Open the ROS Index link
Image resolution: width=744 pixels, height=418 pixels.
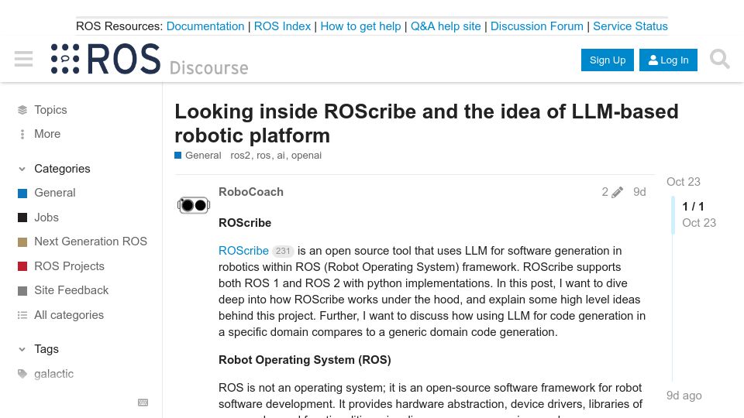282,26
